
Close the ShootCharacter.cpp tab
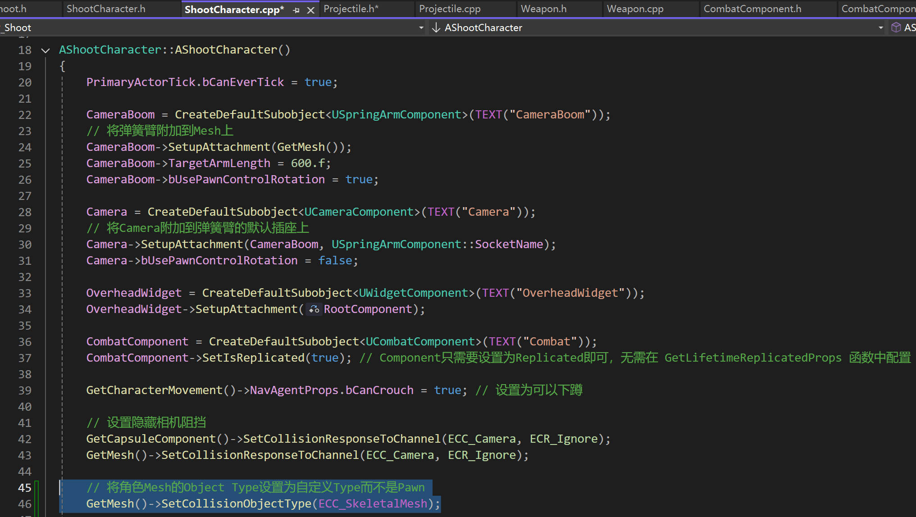click(310, 10)
